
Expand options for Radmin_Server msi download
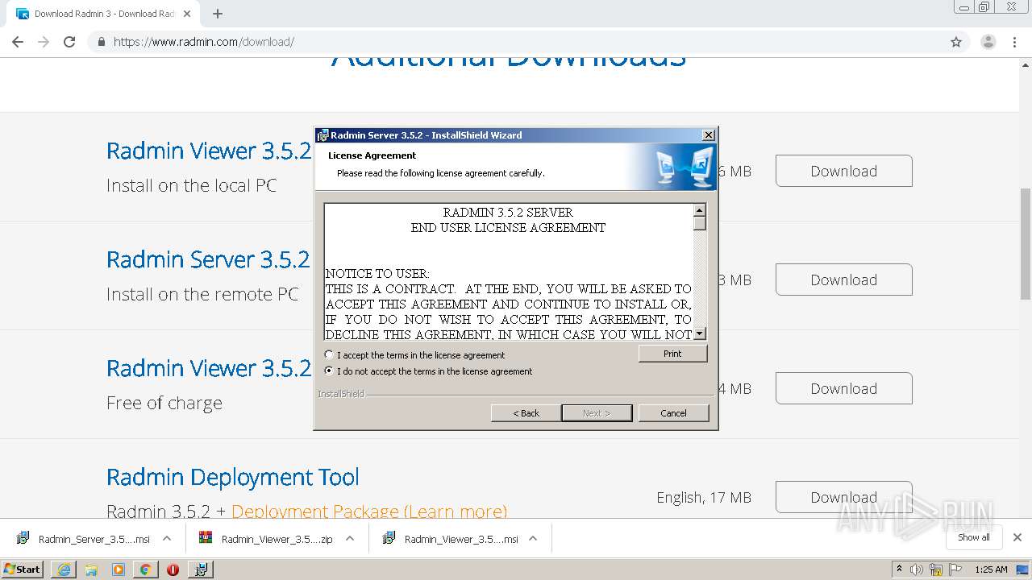click(x=167, y=538)
